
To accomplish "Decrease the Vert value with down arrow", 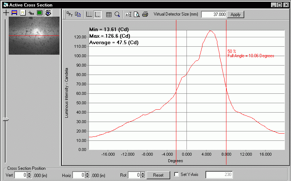I will (29, 177).
